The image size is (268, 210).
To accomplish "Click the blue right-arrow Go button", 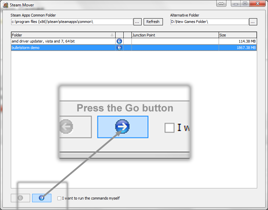I will pos(42,198).
